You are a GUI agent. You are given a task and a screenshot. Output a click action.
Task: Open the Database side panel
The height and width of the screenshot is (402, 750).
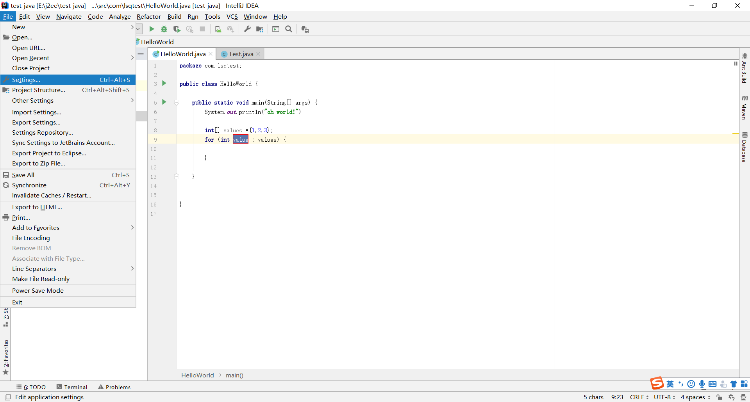745,147
